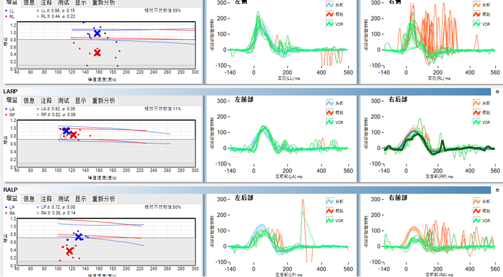
Task: Click the 相对不对称性:50% value
Action: 162,207
